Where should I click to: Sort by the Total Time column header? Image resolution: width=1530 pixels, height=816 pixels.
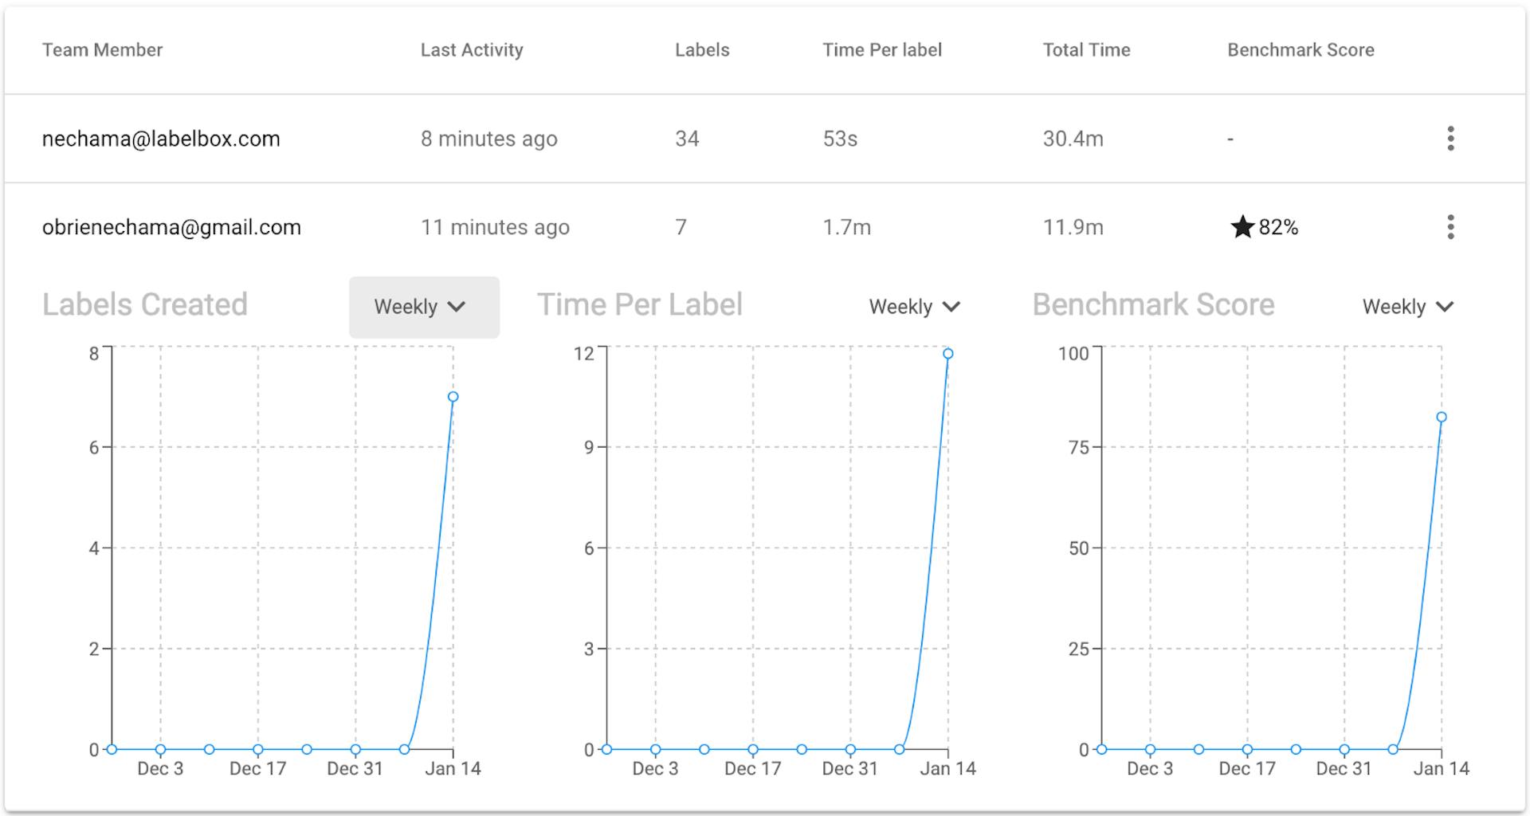click(x=1086, y=49)
